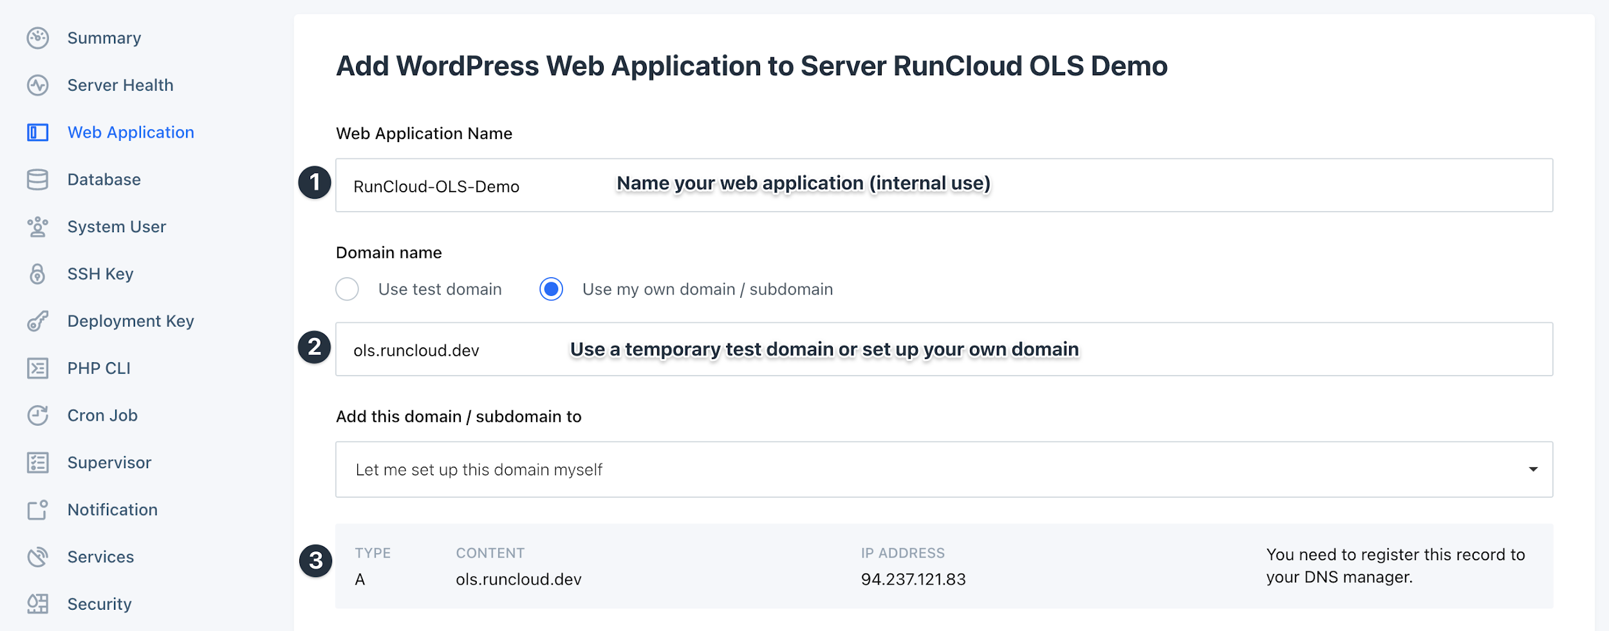Click the 'Domain name' section label
The width and height of the screenshot is (1609, 631).
tap(389, 253)
